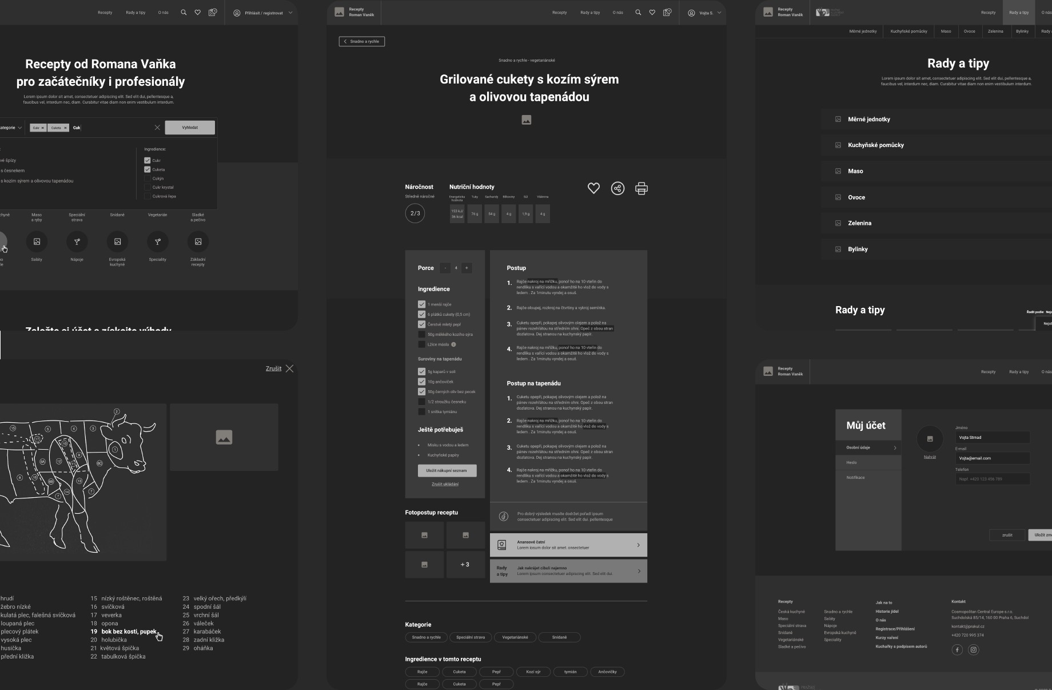This screenshot has height=690, width=1052.
Task: Check the 50g měkkého kozího sýra ingredient
Action: pyautogui.click(x=421, y=334)
